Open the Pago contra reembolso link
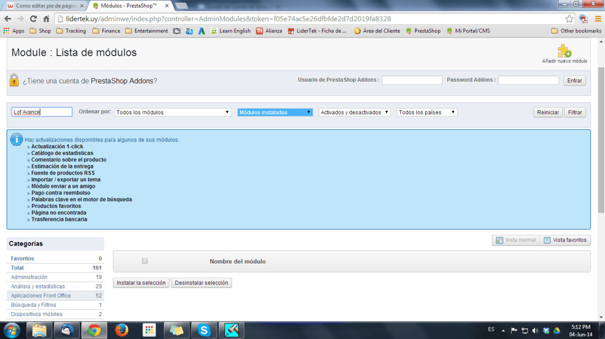 tap(61, 193)
